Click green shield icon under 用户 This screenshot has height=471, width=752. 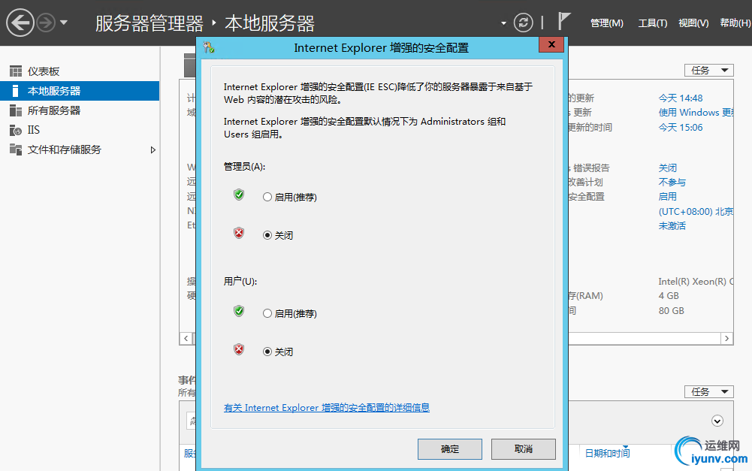pos(239,311)
